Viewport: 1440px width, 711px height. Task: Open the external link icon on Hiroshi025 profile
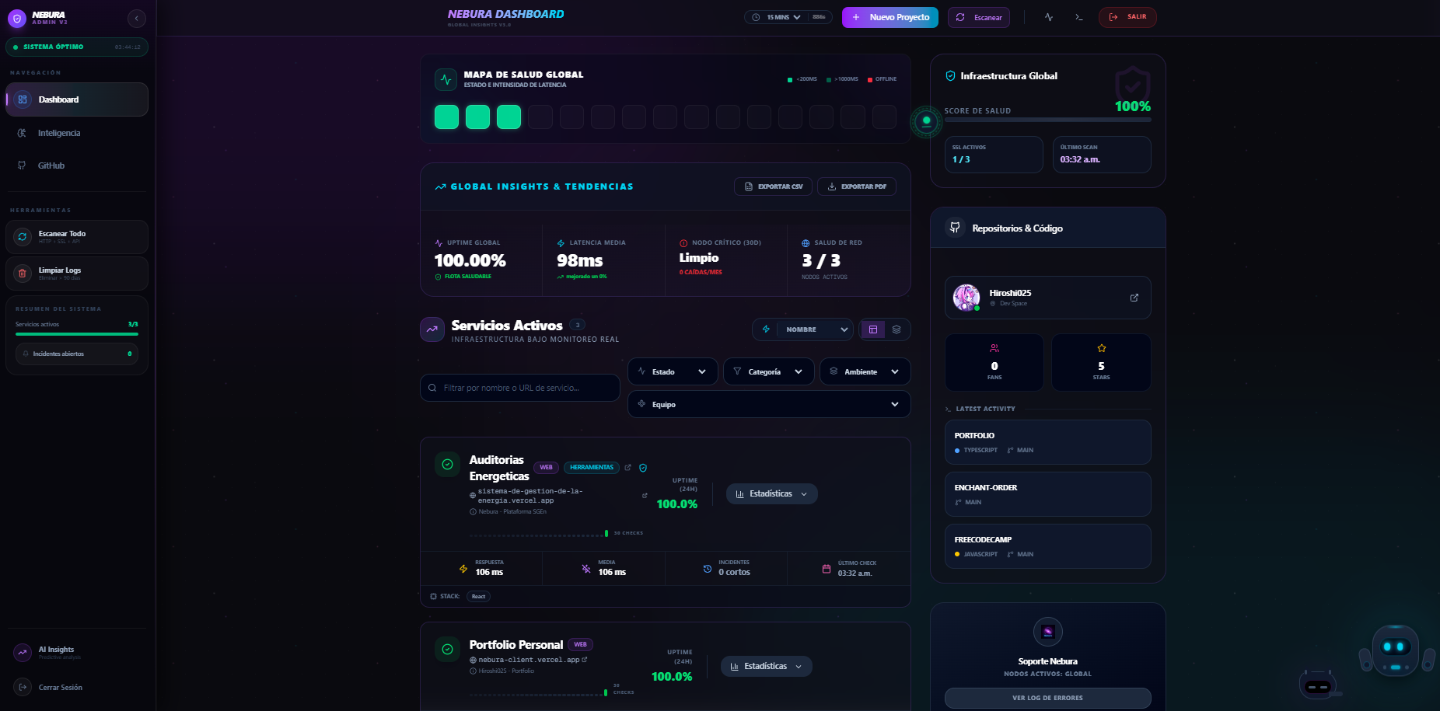pyautogui.click(x=1134, y=296)
